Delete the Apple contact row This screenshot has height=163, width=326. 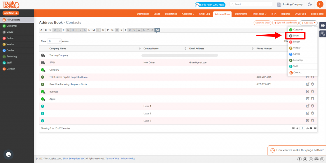tap(312, 99)
